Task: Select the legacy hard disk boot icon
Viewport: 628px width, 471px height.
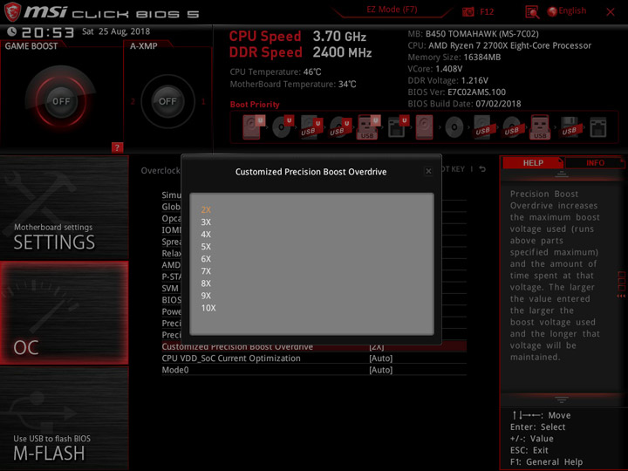Action: [x=424, y=127]
